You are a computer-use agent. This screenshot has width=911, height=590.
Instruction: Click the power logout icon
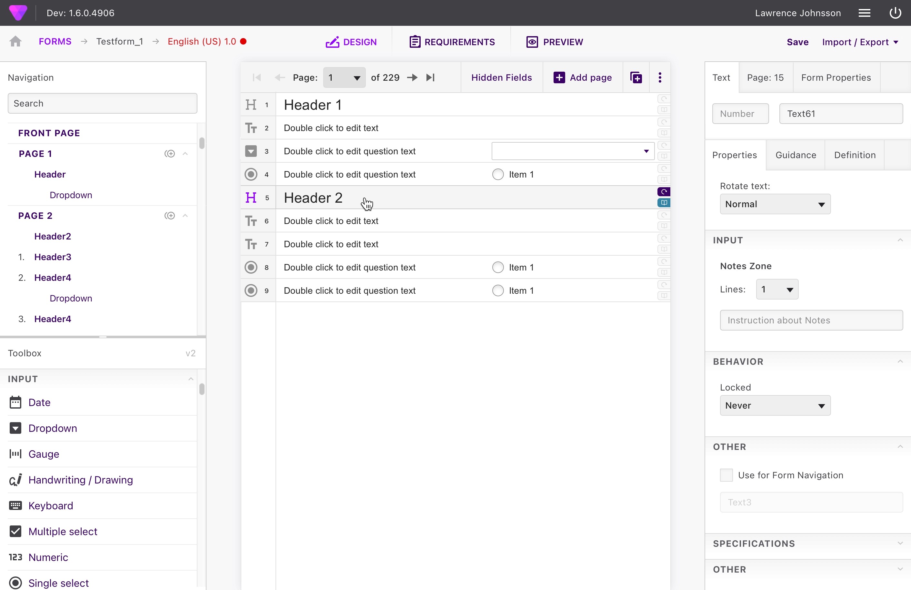click(895, 13)
